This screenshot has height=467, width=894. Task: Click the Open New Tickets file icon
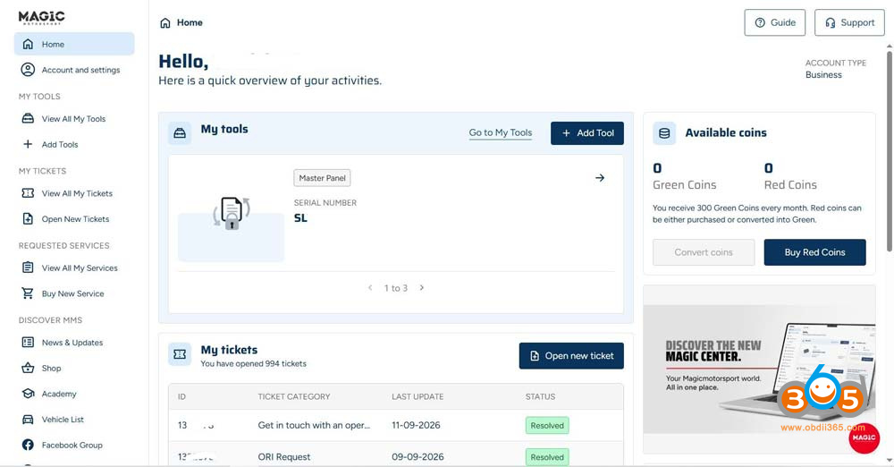28,218
